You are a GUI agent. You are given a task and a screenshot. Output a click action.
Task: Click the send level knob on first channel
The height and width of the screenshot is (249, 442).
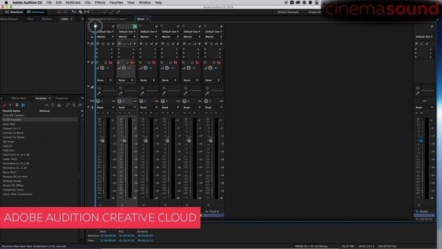[x=102, y=68]
